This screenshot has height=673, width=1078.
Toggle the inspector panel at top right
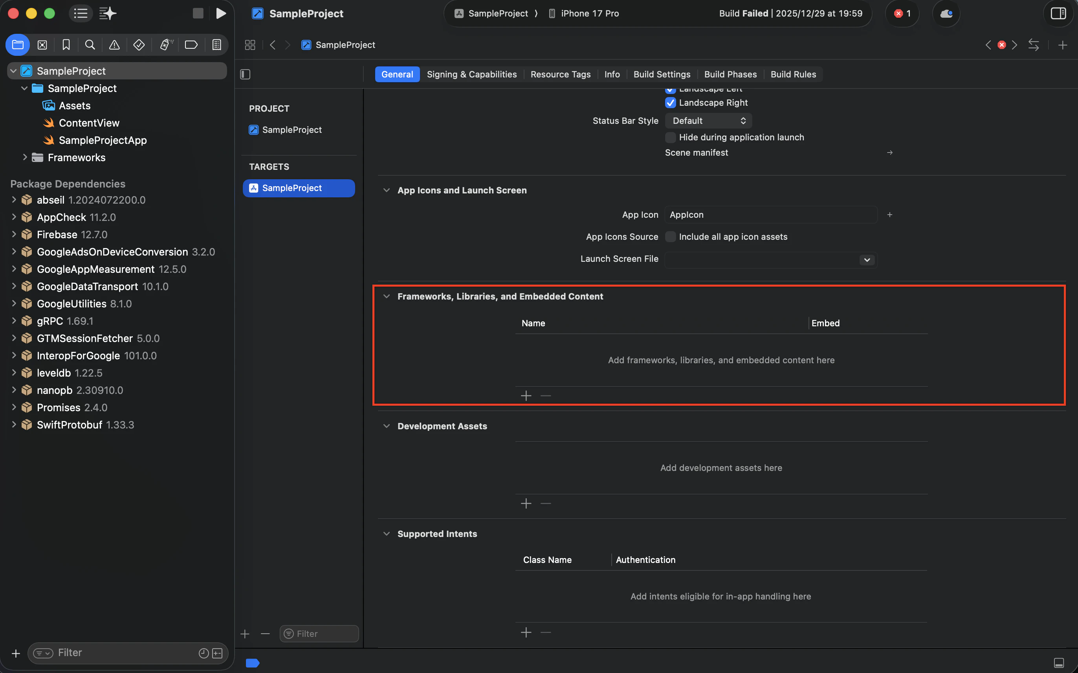pos(1058,13)
